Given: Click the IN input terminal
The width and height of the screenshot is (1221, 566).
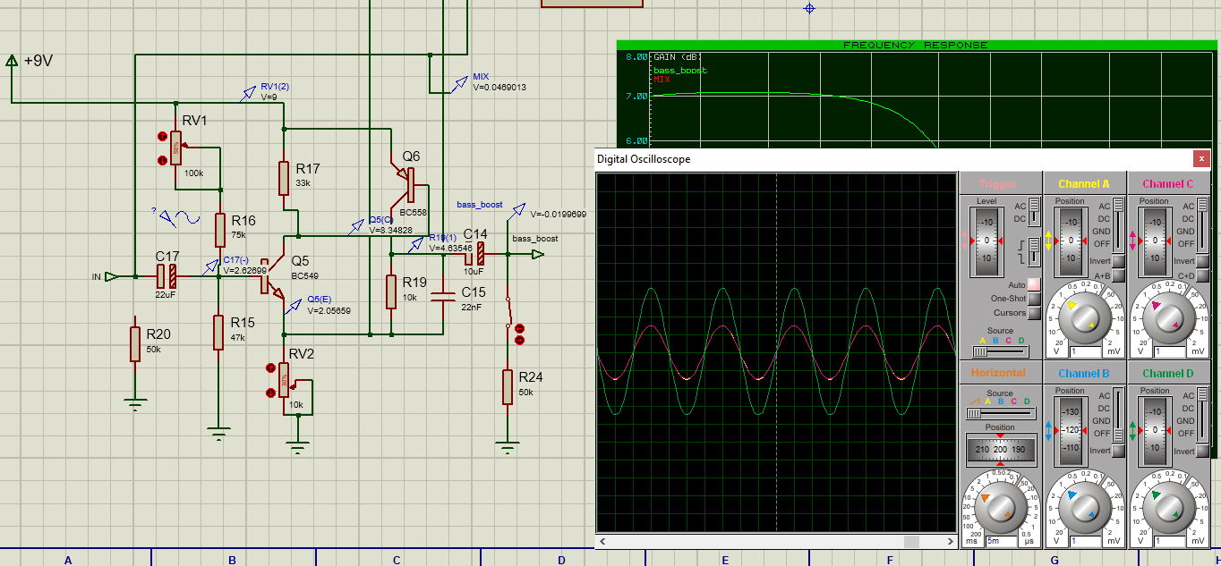Looking at the screenshot, I should pos(111,276).
